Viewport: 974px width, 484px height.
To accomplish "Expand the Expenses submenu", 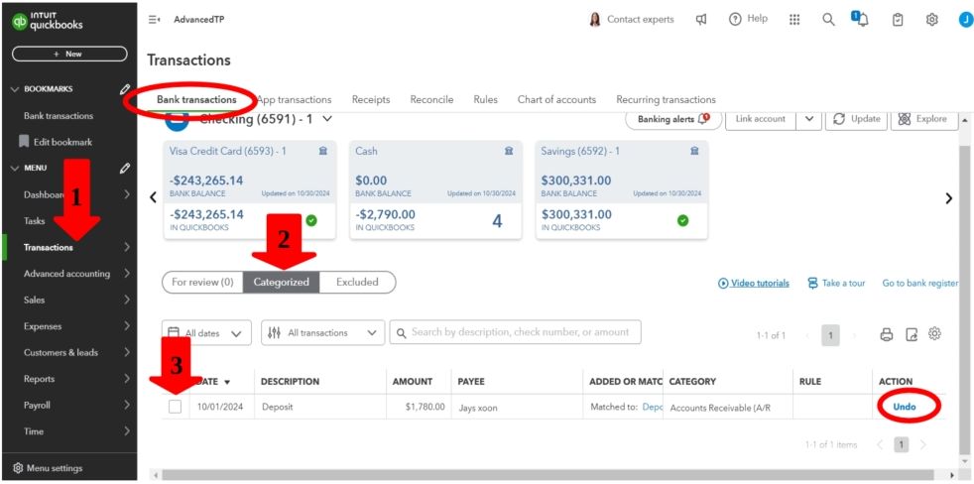I will click(x=127, y=326).
